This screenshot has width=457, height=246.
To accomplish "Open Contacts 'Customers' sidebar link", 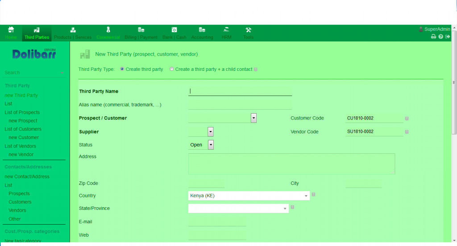I will pyautogui.click(x=20, y=202).
